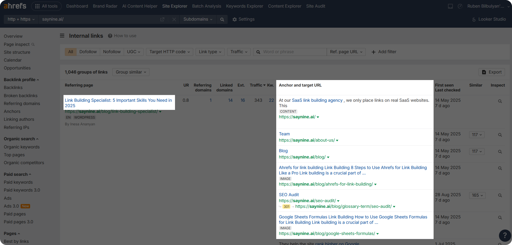Image resolution: width=512 pixels, height=245 pixels.
Task: Select the Nofollow filter
Action: [x=112, y=52]
